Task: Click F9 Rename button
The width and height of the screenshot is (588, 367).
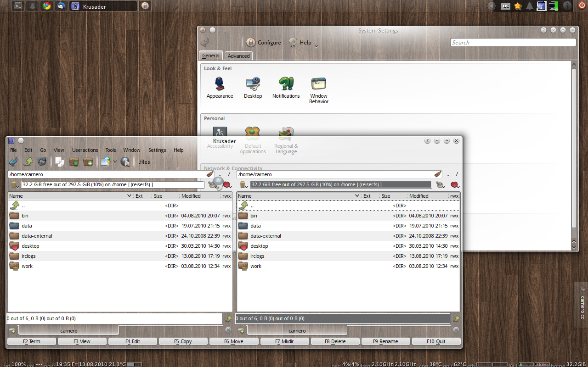Action: pyautogui.click(x=385, y=341)
